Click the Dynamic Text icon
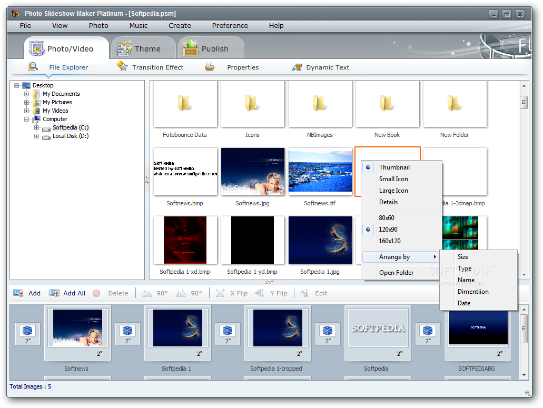This screenshot has width=543, height=408. pos(297,67)
